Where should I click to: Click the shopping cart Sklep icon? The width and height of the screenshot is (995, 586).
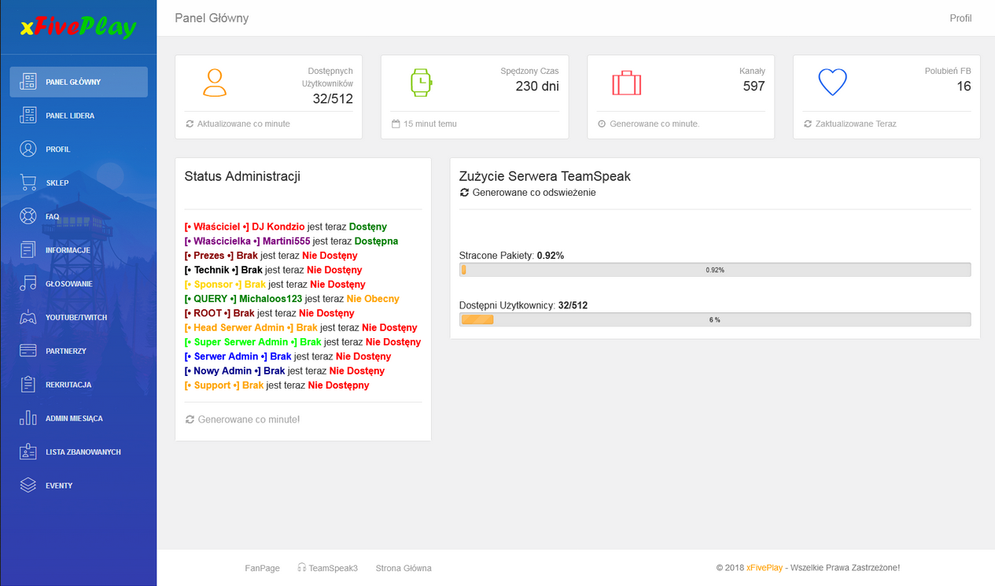pyautogui.click(x=28, y=183)
